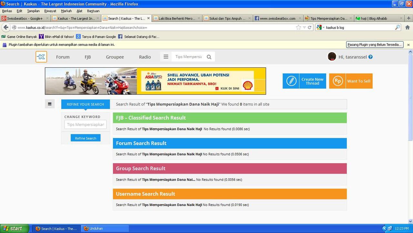This screenshot has height=233, width=413.
Task: Switch to the haji Blog Alhabib tab
Action: coord(379,18)
